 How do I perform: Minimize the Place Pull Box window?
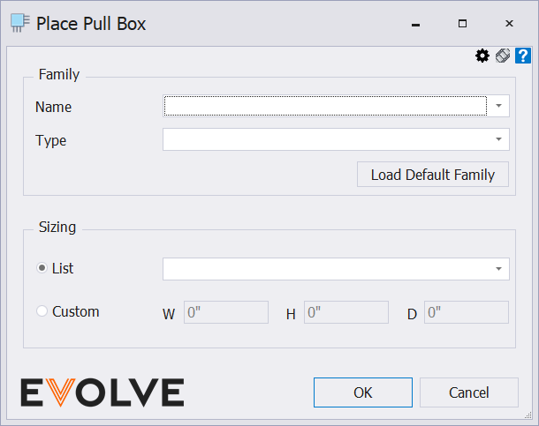click(415, 24)
